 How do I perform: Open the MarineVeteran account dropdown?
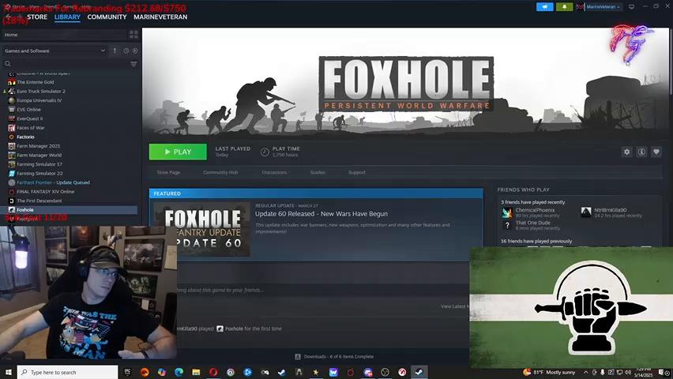[x=603, y=7]
